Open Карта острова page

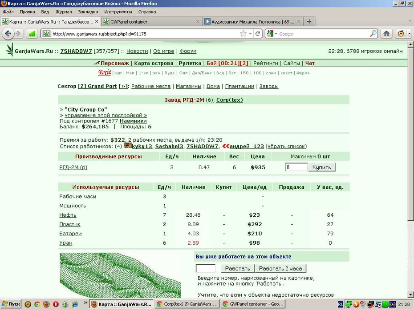tap(154, 63)
